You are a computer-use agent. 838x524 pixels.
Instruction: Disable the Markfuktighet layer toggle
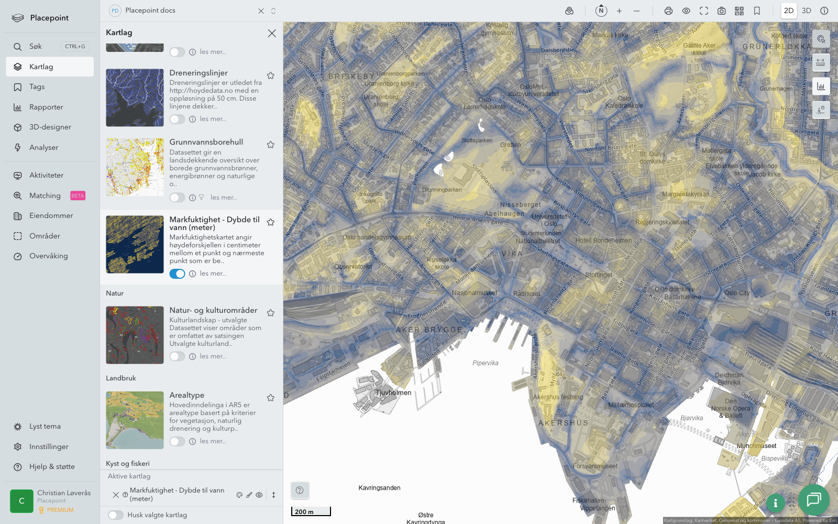pyautogui.click(x=177, y=274)
